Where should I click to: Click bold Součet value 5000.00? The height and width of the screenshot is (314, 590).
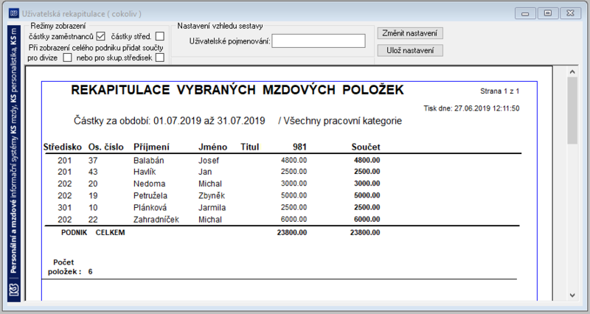(367, 195)
